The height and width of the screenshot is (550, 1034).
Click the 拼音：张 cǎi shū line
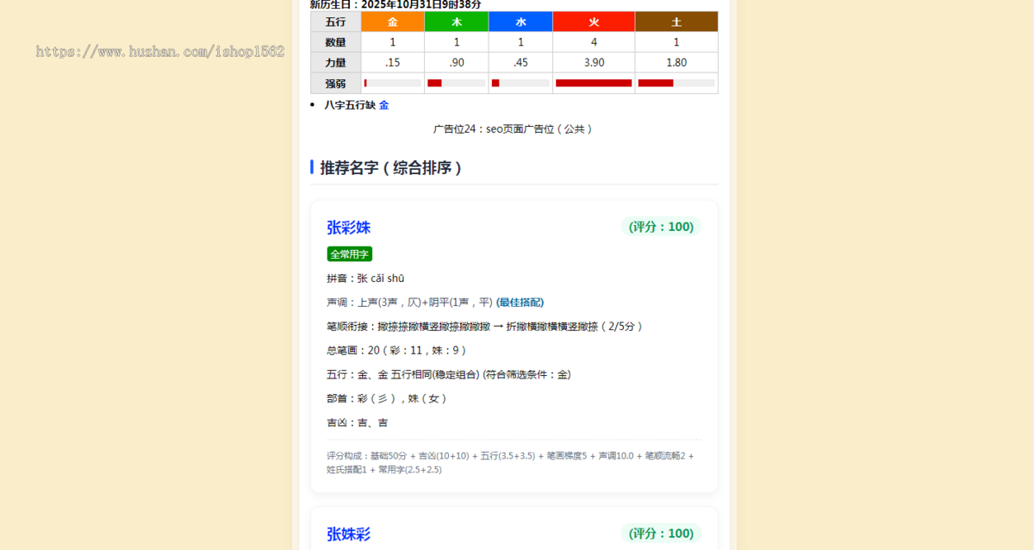(x=365, y=278)
